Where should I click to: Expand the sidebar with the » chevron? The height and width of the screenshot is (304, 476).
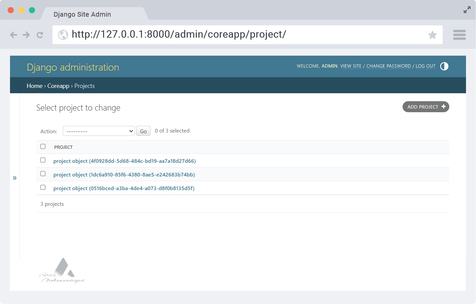click(x=15, y=178)
